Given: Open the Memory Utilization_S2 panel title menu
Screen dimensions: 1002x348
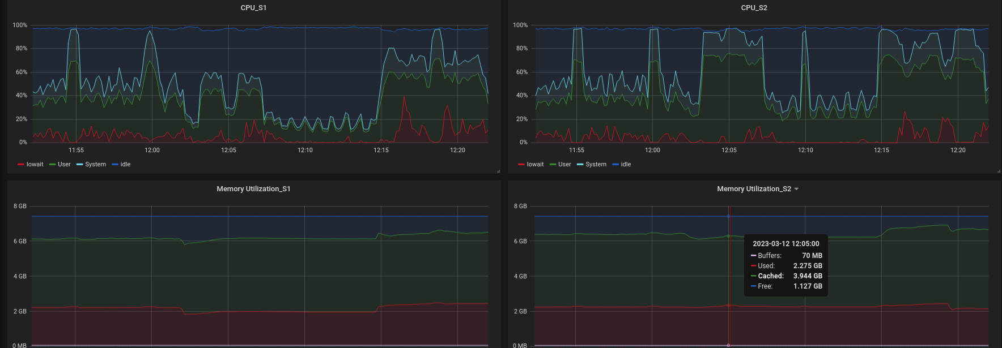Looking at the screenshot, I should tap(754, 189).
